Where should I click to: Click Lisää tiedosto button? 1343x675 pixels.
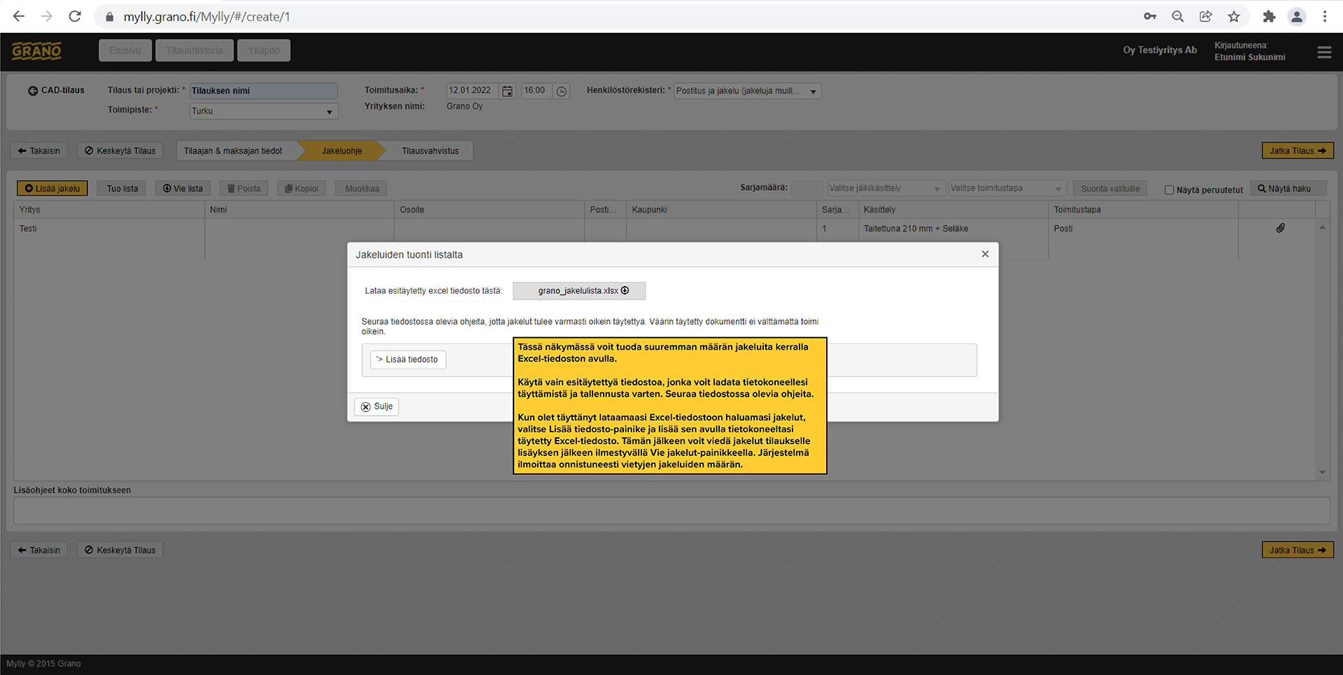408,360
